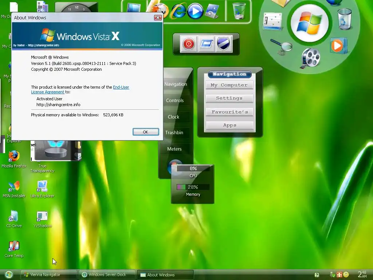Open the calculator-style device icon in dock
This screenshot has width=373, height=280.
pos(212,11)
